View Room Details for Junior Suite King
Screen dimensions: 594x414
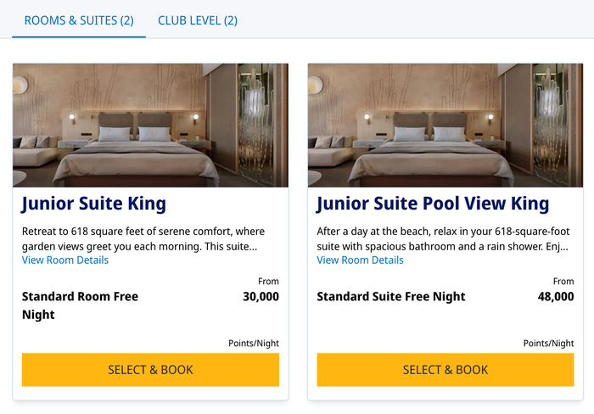(x=65, y=260)
